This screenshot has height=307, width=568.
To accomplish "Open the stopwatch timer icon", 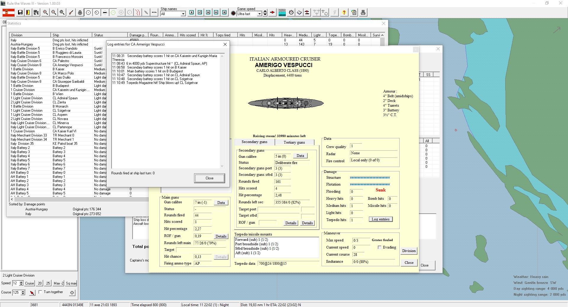I will (x=291, y=12).
